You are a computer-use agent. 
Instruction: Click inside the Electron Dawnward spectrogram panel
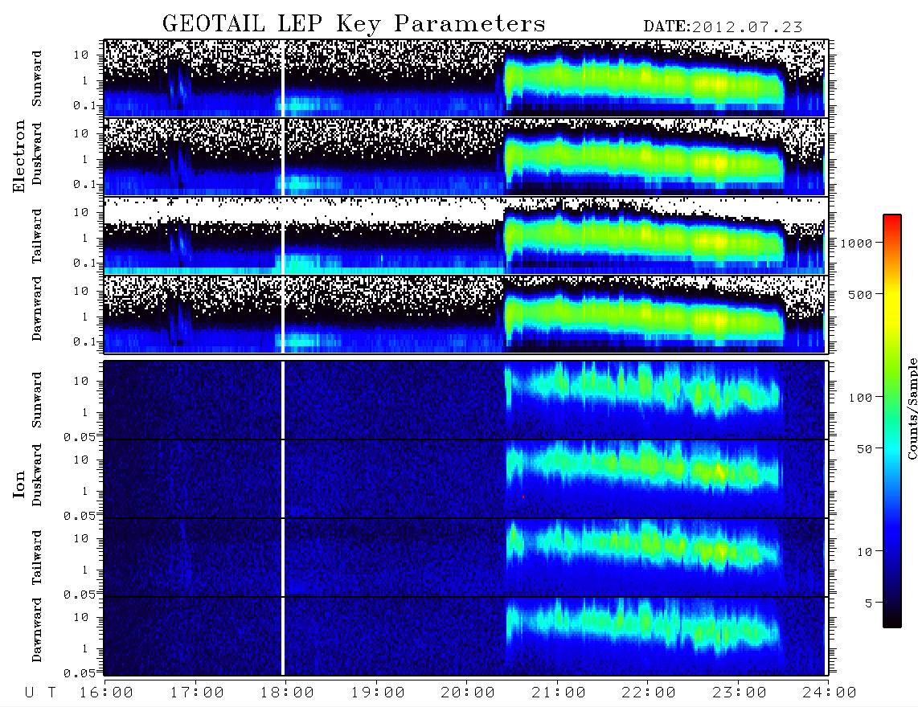coord(465,314)
